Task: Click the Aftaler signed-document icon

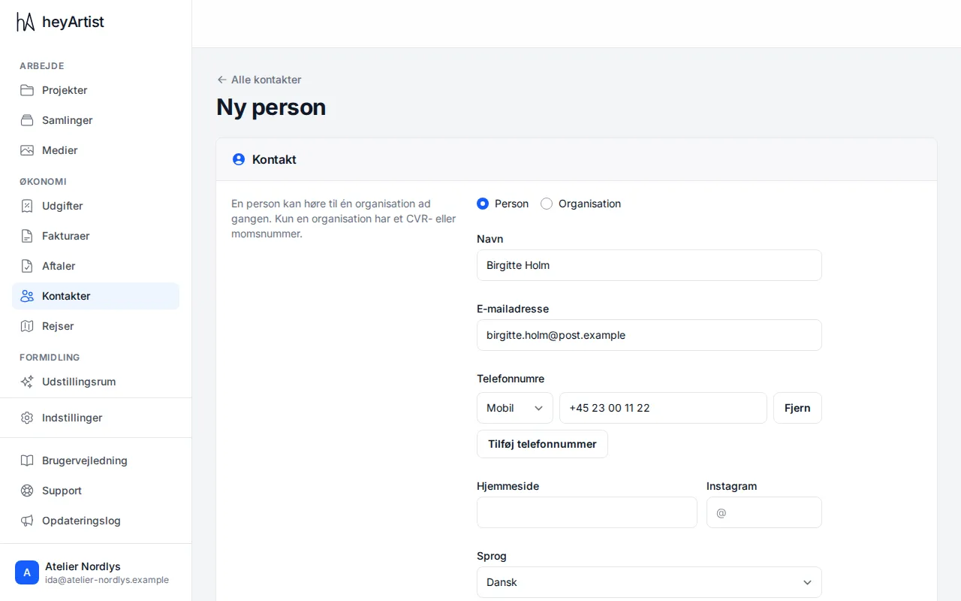Action: pyautogui.click(x=27, y=266)
